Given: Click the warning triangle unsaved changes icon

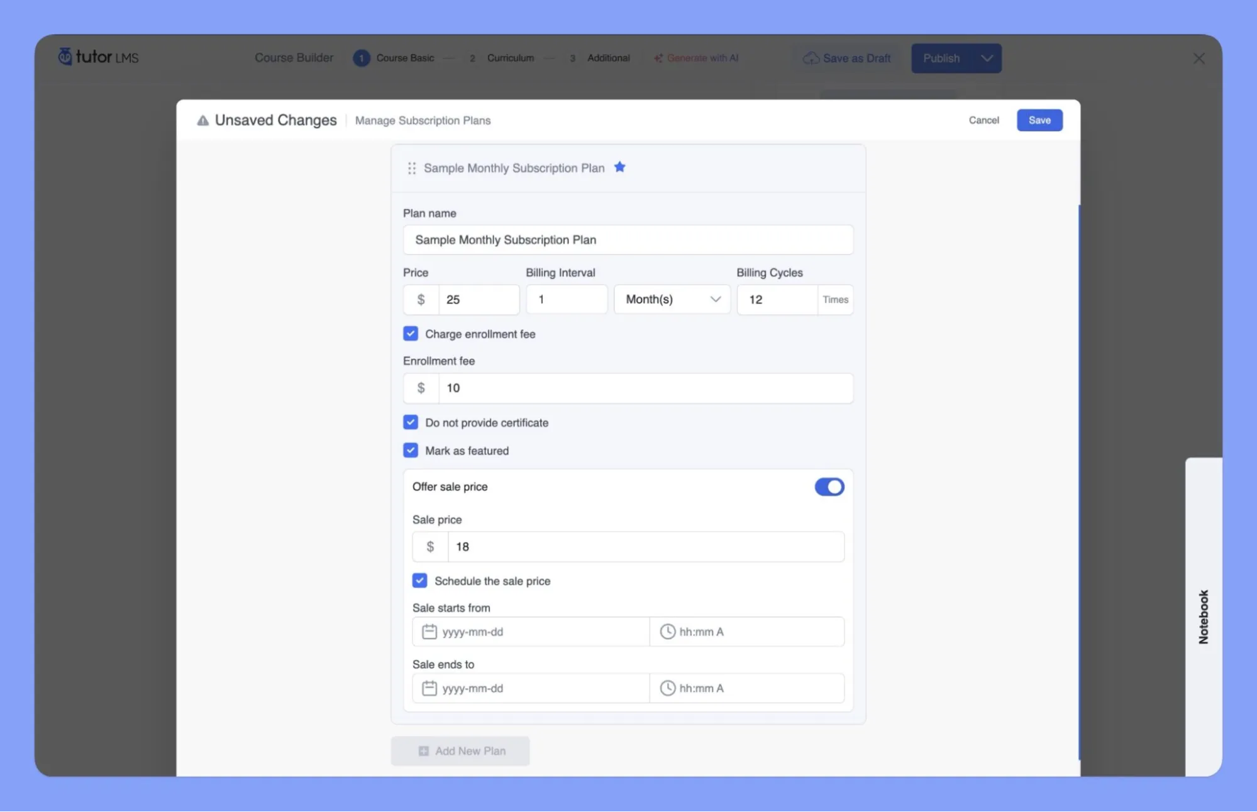Looking at the screenshot, I should pos(202,120).
